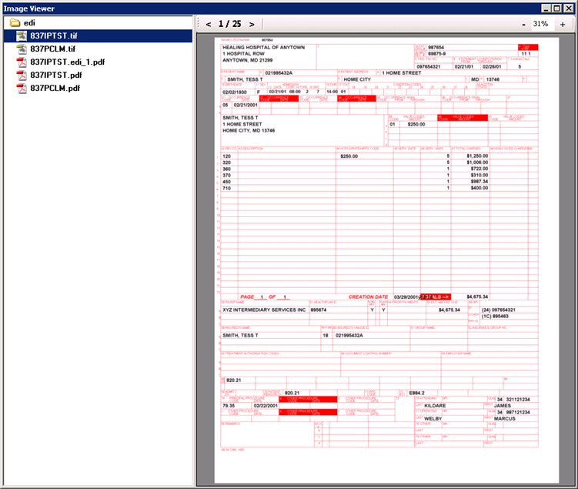Click the PDF icon beside 837IPTST.pdf
This screenshot has height=489, width=578.
coord(22,75)
